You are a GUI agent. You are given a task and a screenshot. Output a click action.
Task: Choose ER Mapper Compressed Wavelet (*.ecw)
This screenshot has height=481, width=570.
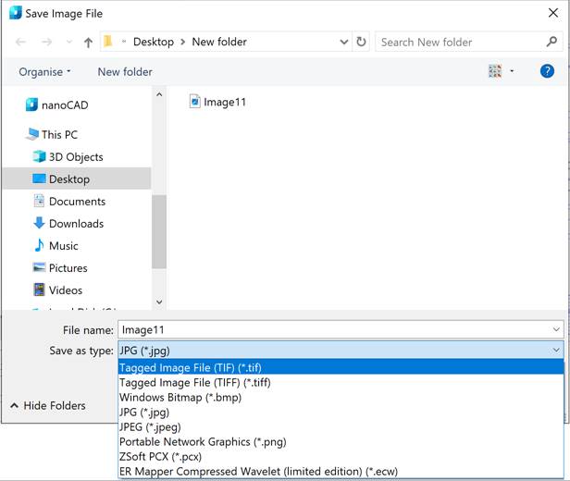(341, 471)
